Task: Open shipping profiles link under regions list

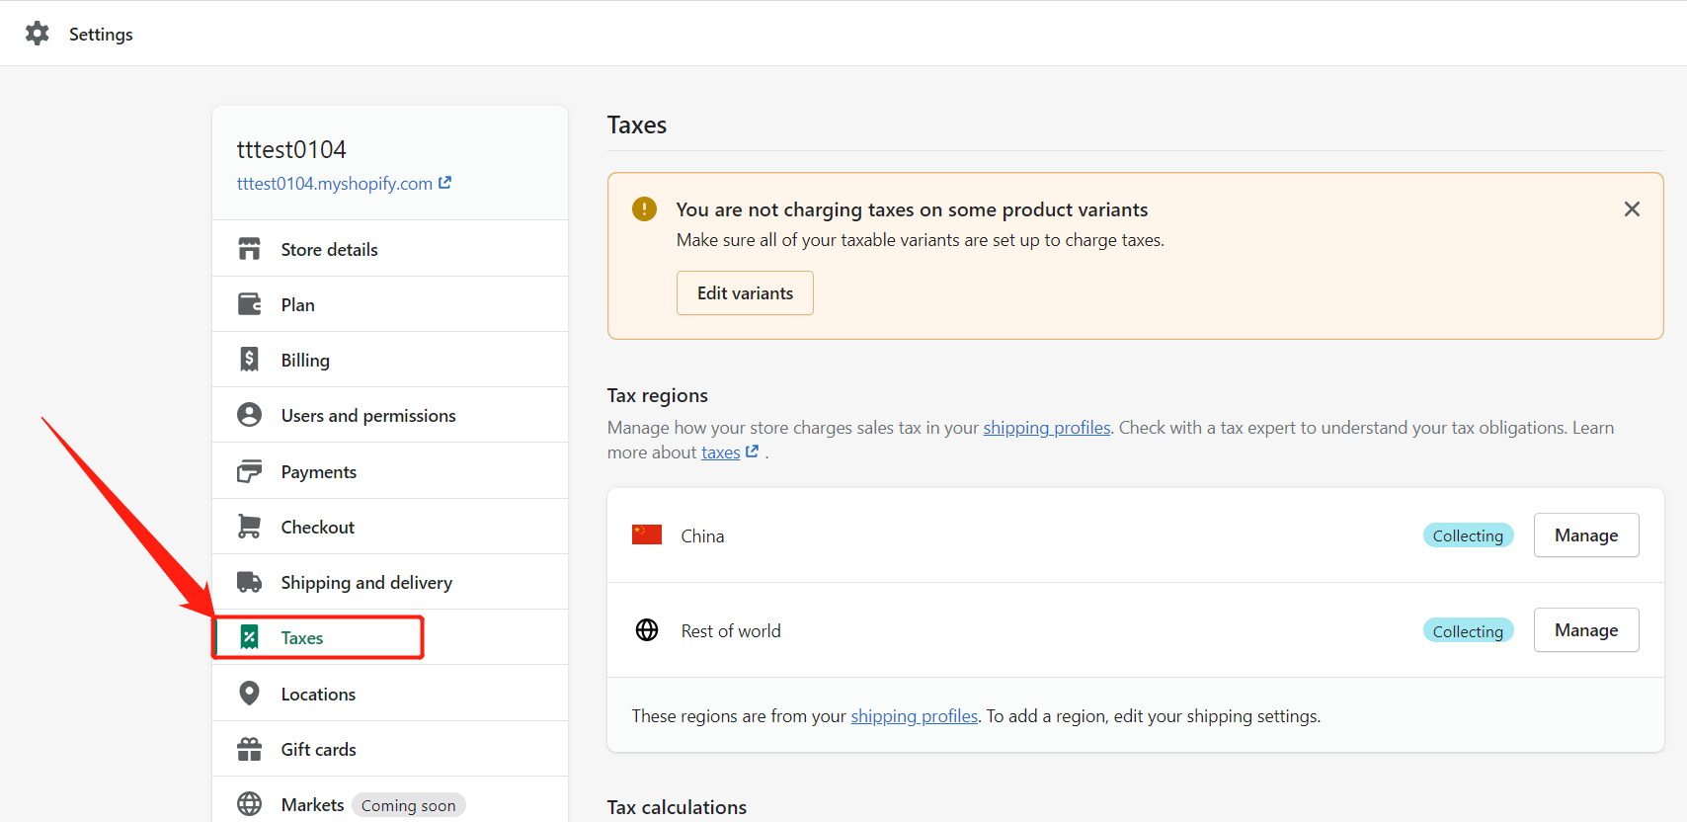Action: click(x=915, y=716)
